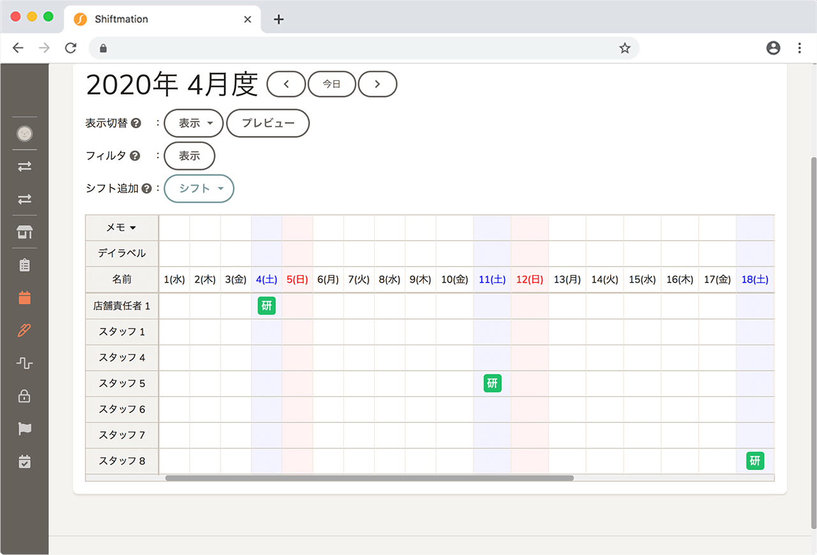This screenshot has height=555, width=817.
Task: Click the シフト追加 label
Action: click(x=112, y=189)
